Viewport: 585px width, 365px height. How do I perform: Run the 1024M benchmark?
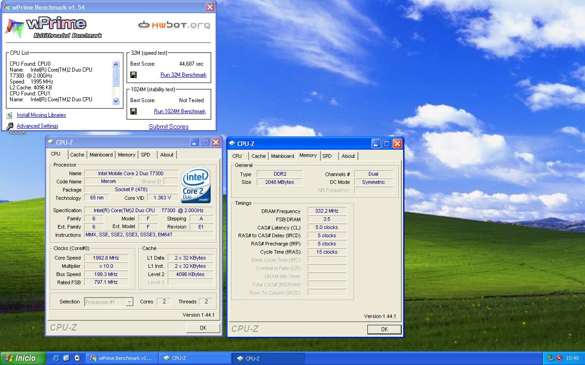tap(180, 111)
